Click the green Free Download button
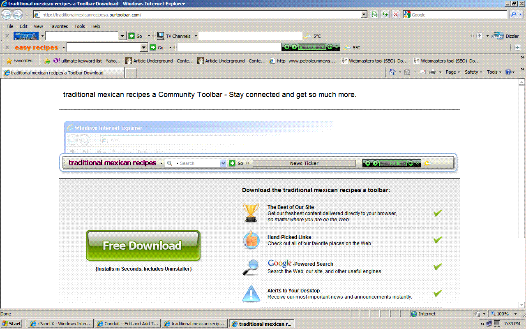Viewport: 526px width, 329px height. click(143, 246)
